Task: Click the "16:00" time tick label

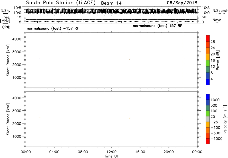Action: (x=140, y=152)
